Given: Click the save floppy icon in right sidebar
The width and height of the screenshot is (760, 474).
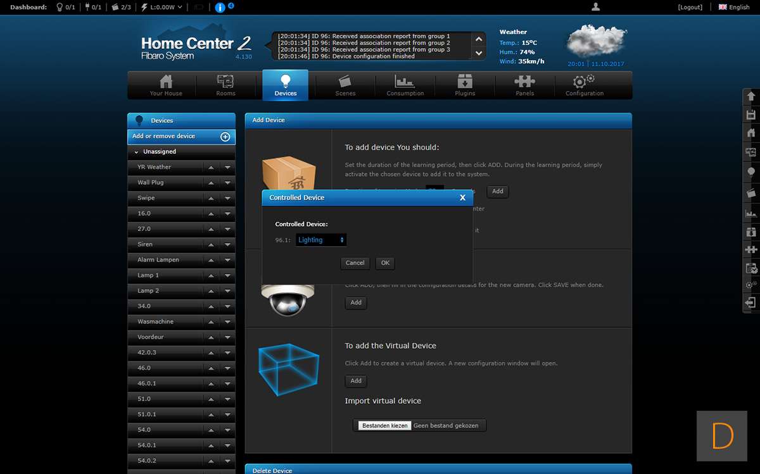Looking at the screenshot, I should (751, 115).
